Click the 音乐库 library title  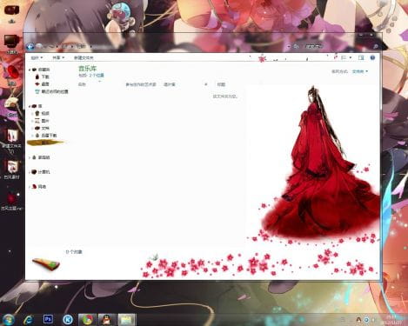(87, 69)
